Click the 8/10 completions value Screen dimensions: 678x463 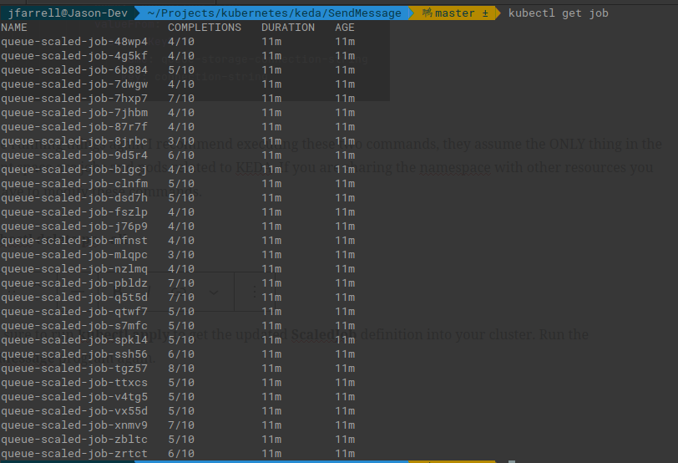click(181, 369)
